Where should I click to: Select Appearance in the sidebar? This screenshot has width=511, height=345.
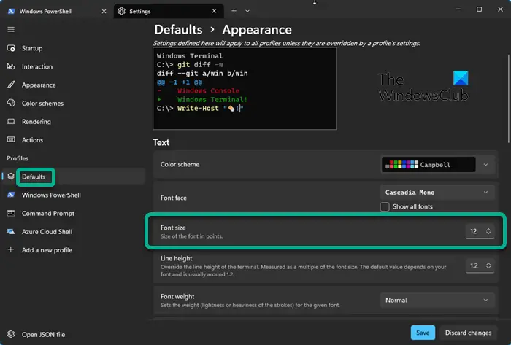point(39,85)
